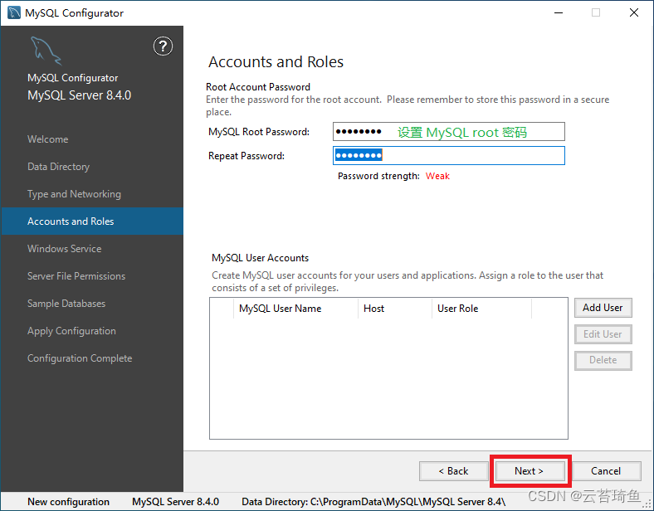Click the Data Directory path in status bar
Viewport: 654px width, 511px height.
point(373,502)
